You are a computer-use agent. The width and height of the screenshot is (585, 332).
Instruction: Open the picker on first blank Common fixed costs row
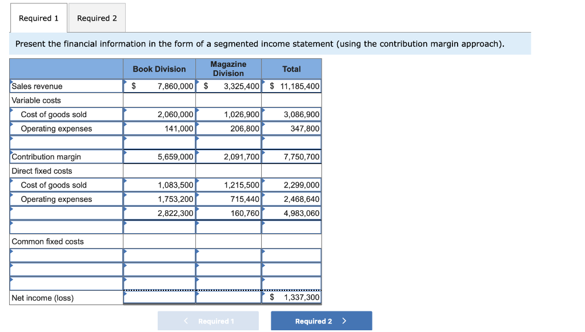[x=13, y=251]
